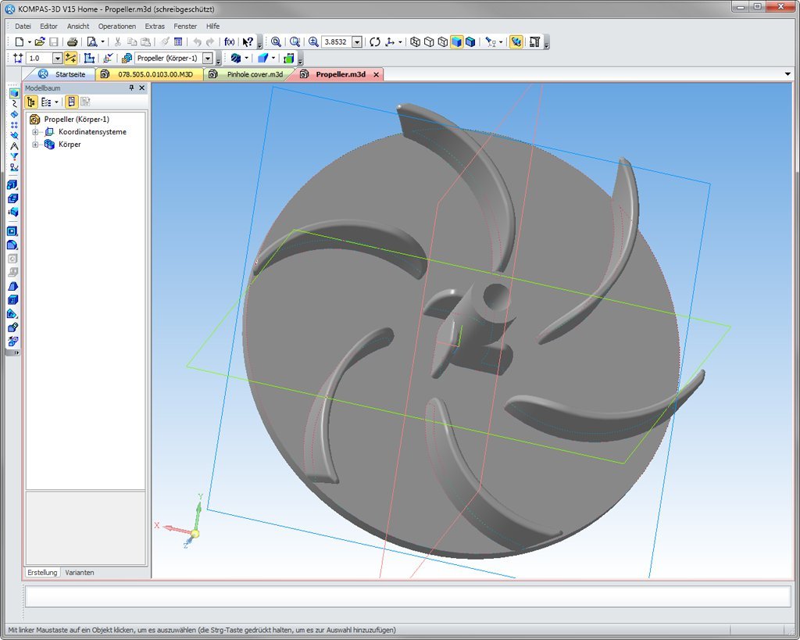Open the Operationen menu
The width and height of the screenshot is (800, 640).
[117, 26]
